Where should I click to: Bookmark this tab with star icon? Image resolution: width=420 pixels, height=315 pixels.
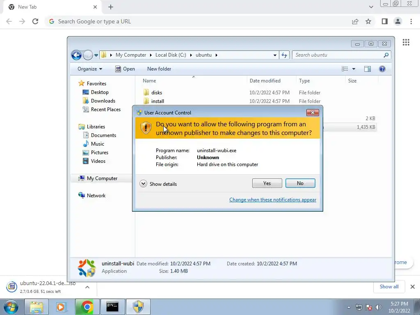[368, 21]
